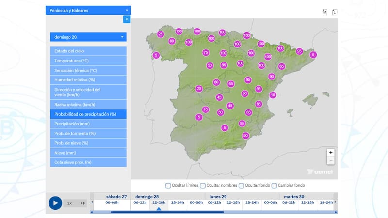
Task: Click the 20 precipitation marker
Action: [x=199, y=89]
